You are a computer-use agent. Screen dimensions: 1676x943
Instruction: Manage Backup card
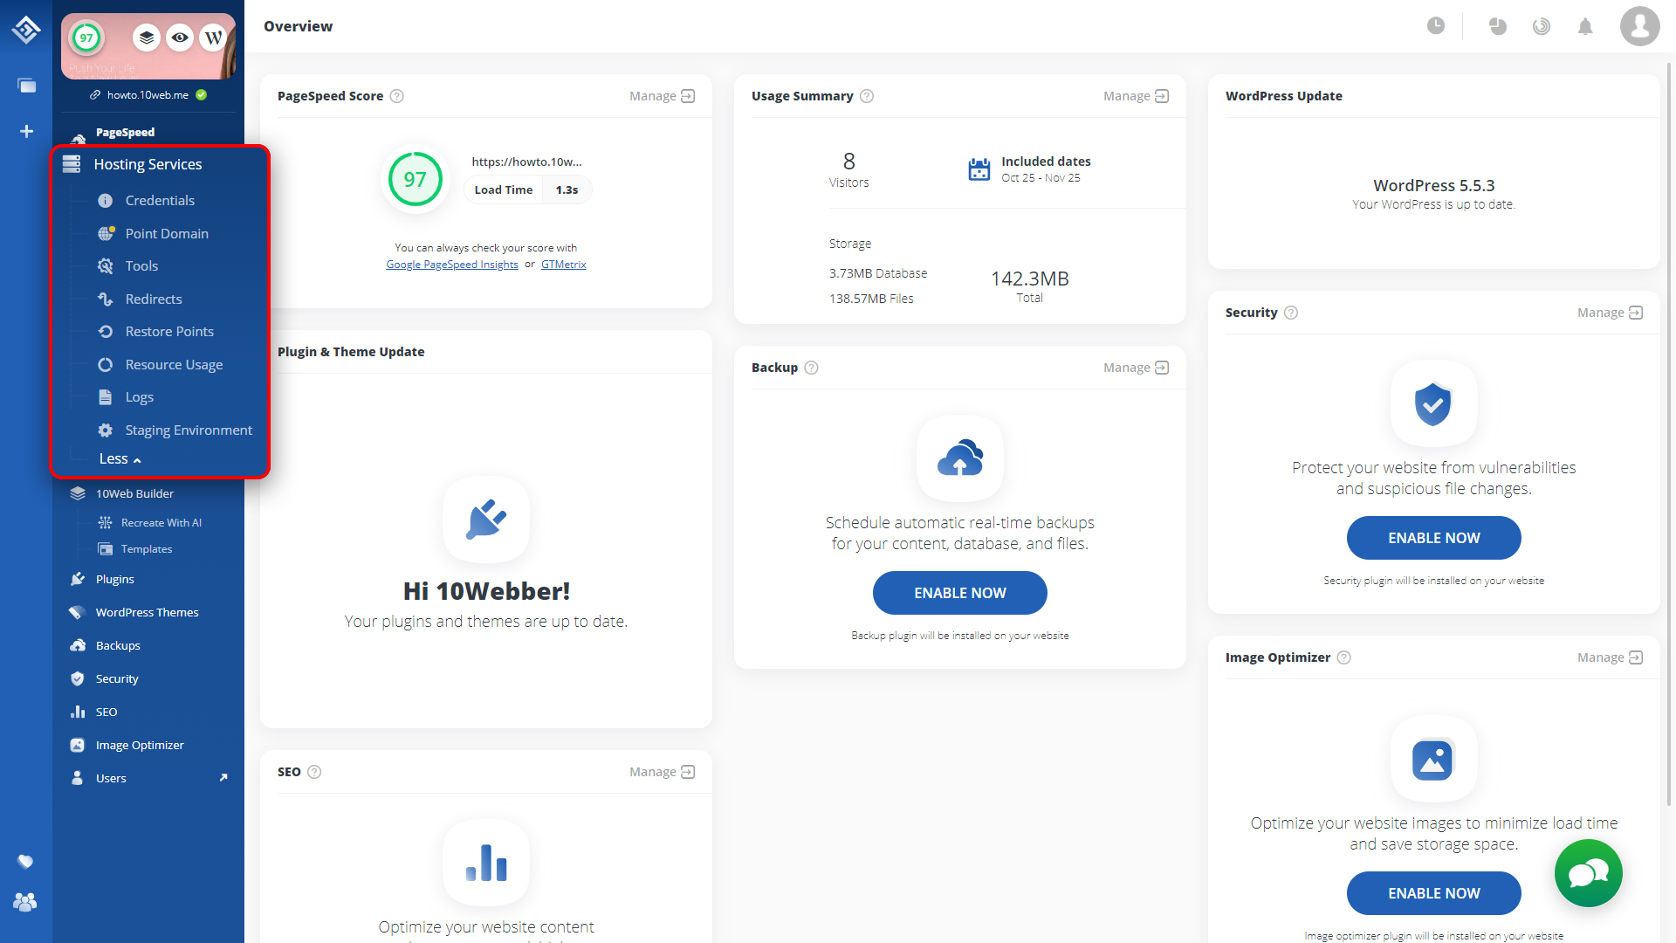[1136, 368]
